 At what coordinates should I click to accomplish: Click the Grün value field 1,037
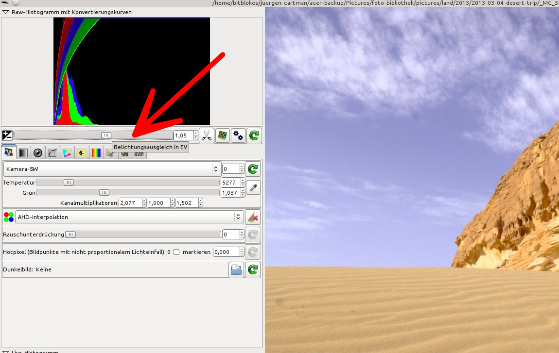point(231,193)
